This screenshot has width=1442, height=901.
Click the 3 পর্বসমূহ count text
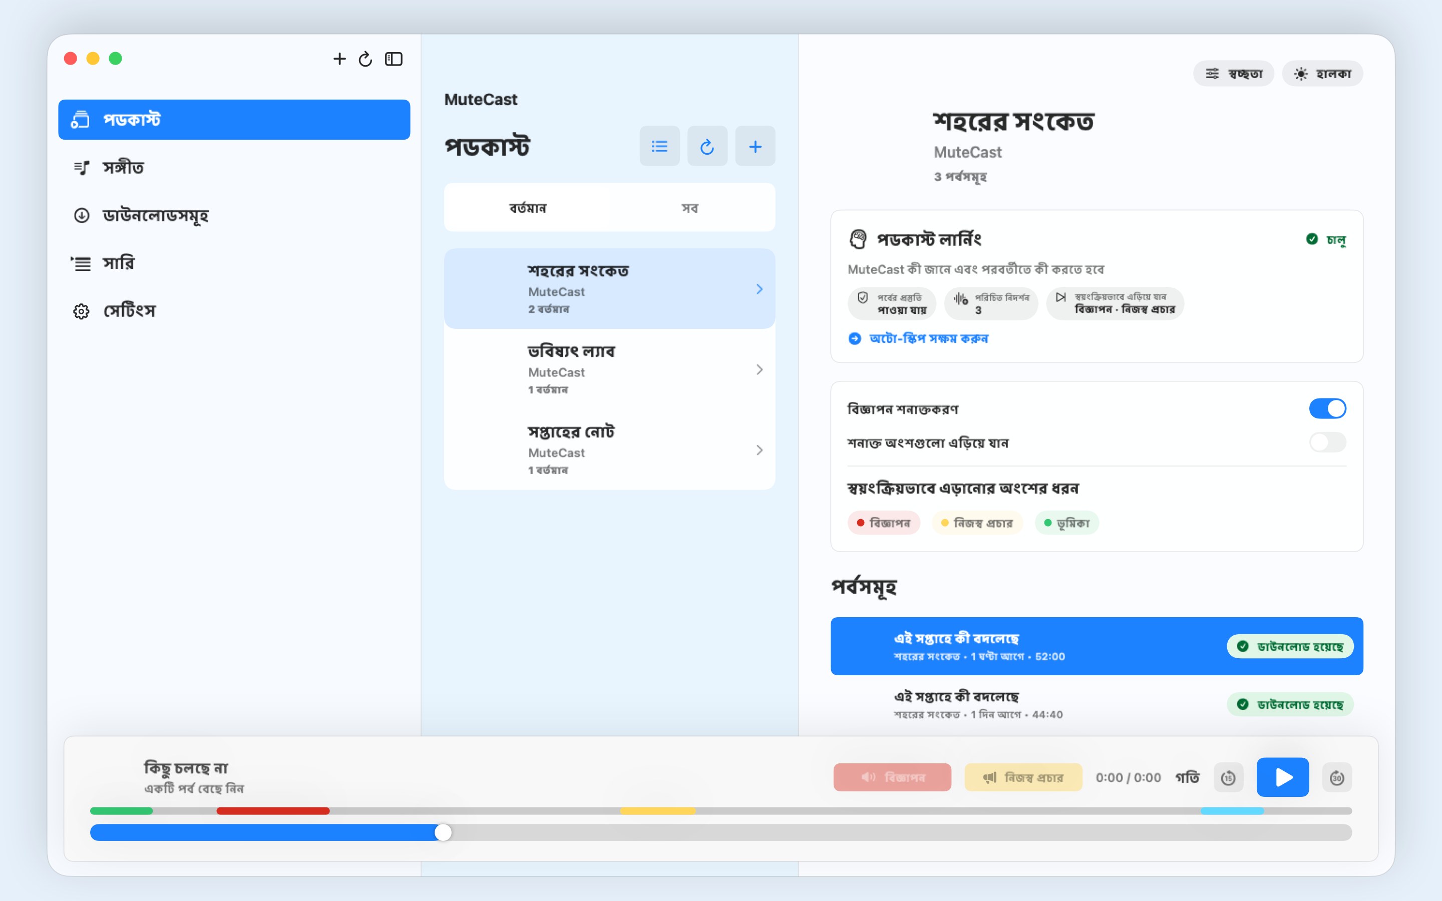point(960,176)
